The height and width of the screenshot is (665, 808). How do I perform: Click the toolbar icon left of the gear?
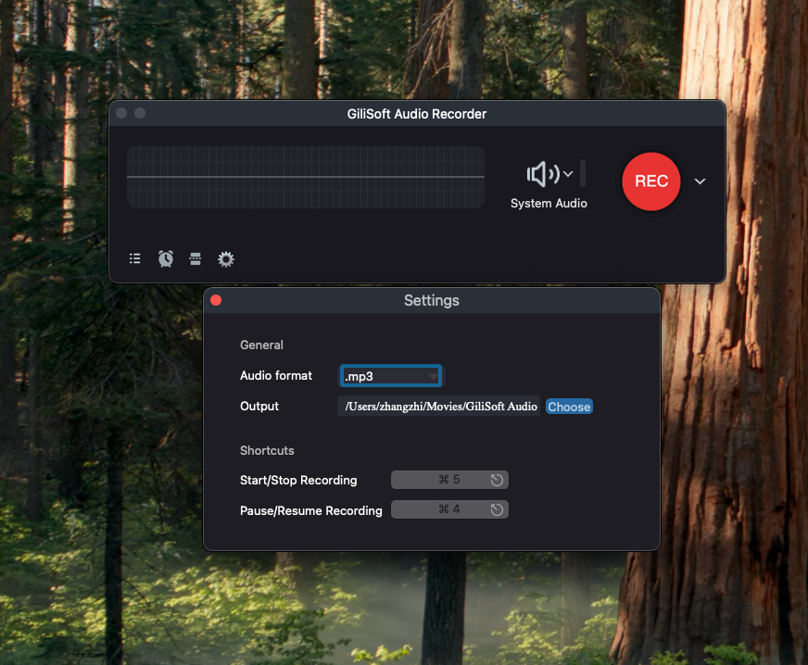(196, 258)
